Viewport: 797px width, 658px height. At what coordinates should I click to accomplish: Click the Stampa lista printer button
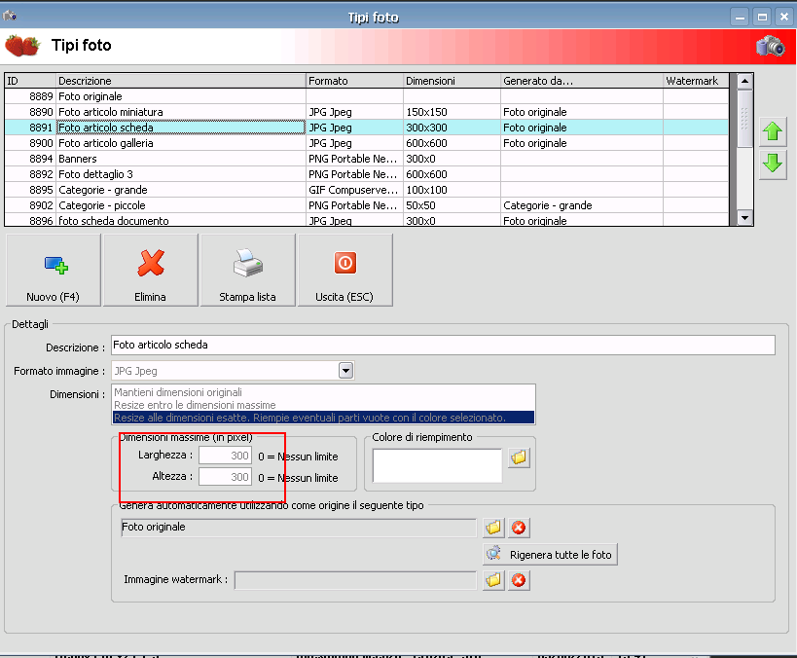(x=247, y=270)
